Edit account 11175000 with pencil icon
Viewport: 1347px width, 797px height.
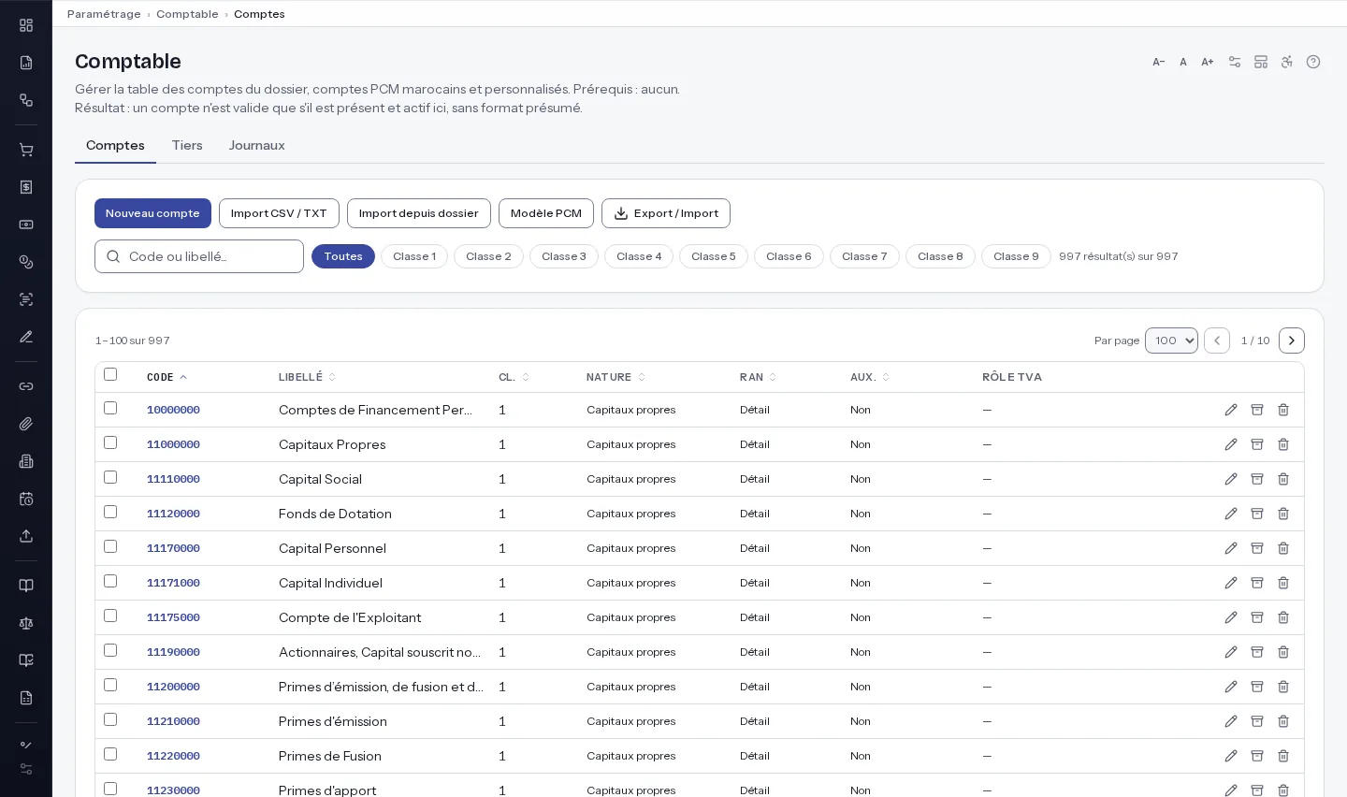click(1231, 617)
